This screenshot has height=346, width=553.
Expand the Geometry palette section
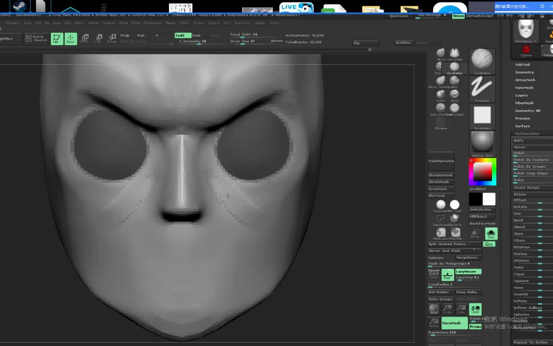[x=524, y=72]
